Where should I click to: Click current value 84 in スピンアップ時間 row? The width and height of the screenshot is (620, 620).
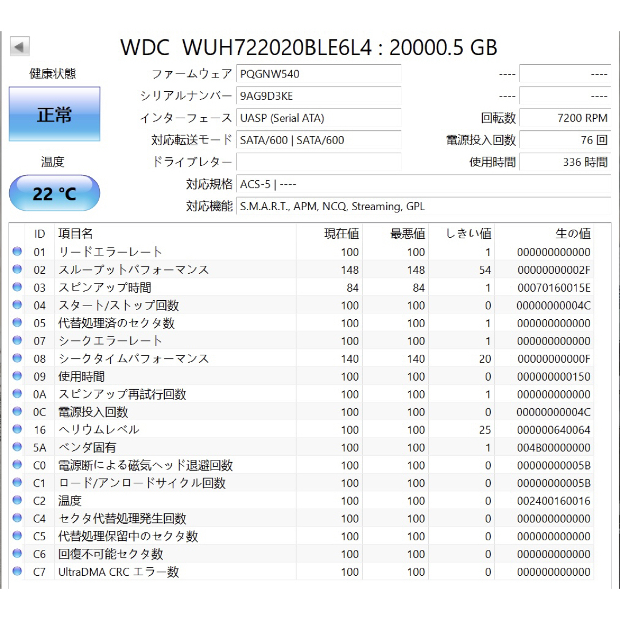point(352,288)
